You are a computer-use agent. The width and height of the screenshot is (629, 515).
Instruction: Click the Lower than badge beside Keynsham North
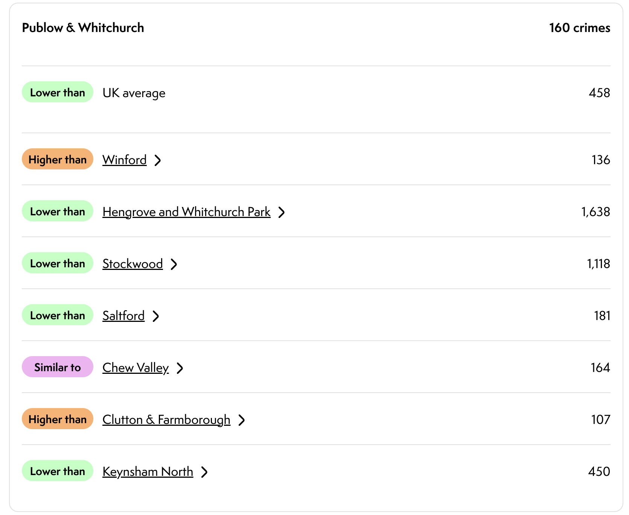pyautogui.click(x=57, y=471)
